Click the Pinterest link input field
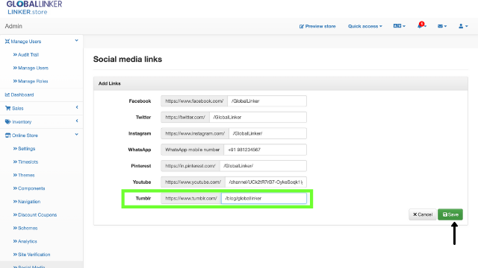 coord(263,166)
